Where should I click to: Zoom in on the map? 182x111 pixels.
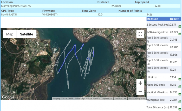(140, 83)
